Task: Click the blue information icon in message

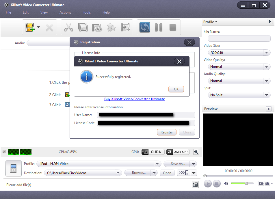Action: [x=86, y=77]
